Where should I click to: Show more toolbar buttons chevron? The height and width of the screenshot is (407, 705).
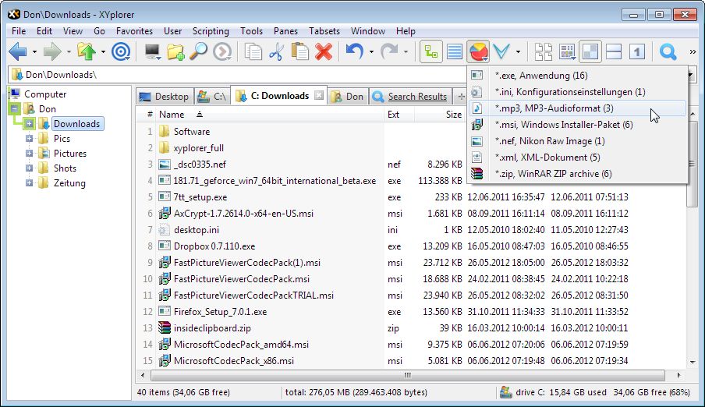693,52
